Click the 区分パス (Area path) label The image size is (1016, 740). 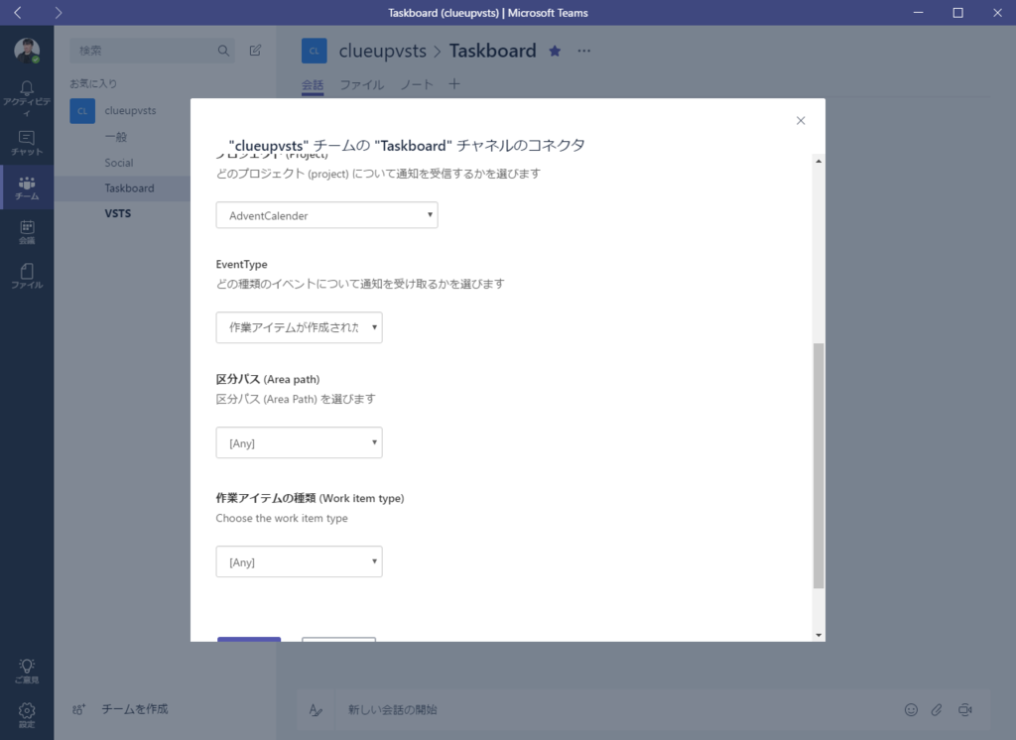(x=268, y=379)
